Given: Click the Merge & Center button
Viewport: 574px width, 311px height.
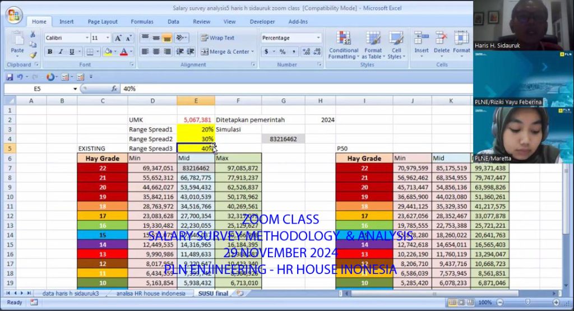Looking at the screenshot, I should coord(229,52).
